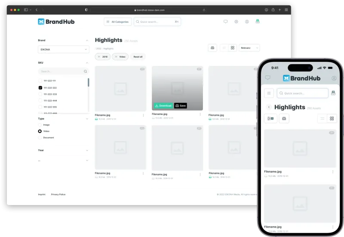Select the Document type radio button
Image resolution: width=344 pixels, height=237 pixels.
(40, 138)
